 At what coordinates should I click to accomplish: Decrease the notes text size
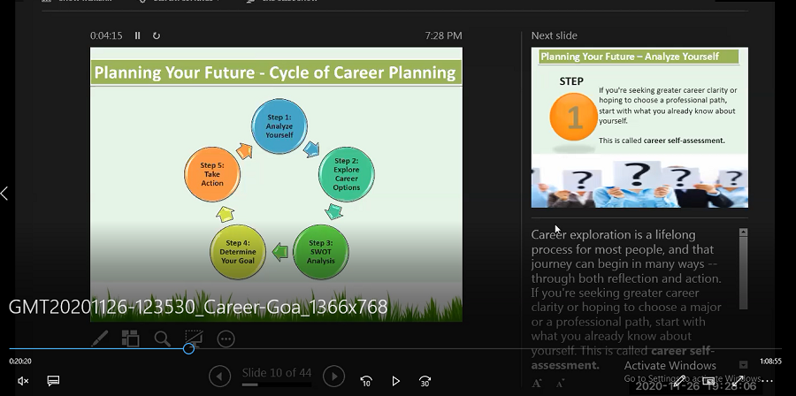pos(561,384)
